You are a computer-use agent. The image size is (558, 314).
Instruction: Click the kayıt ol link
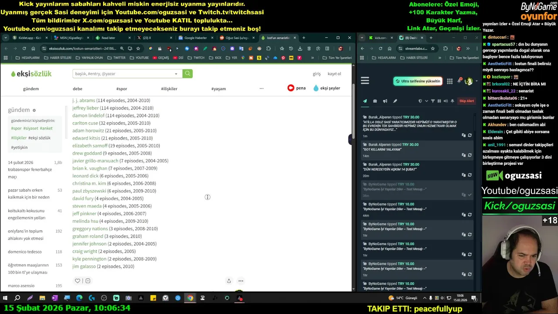click(x=334, y=74)
